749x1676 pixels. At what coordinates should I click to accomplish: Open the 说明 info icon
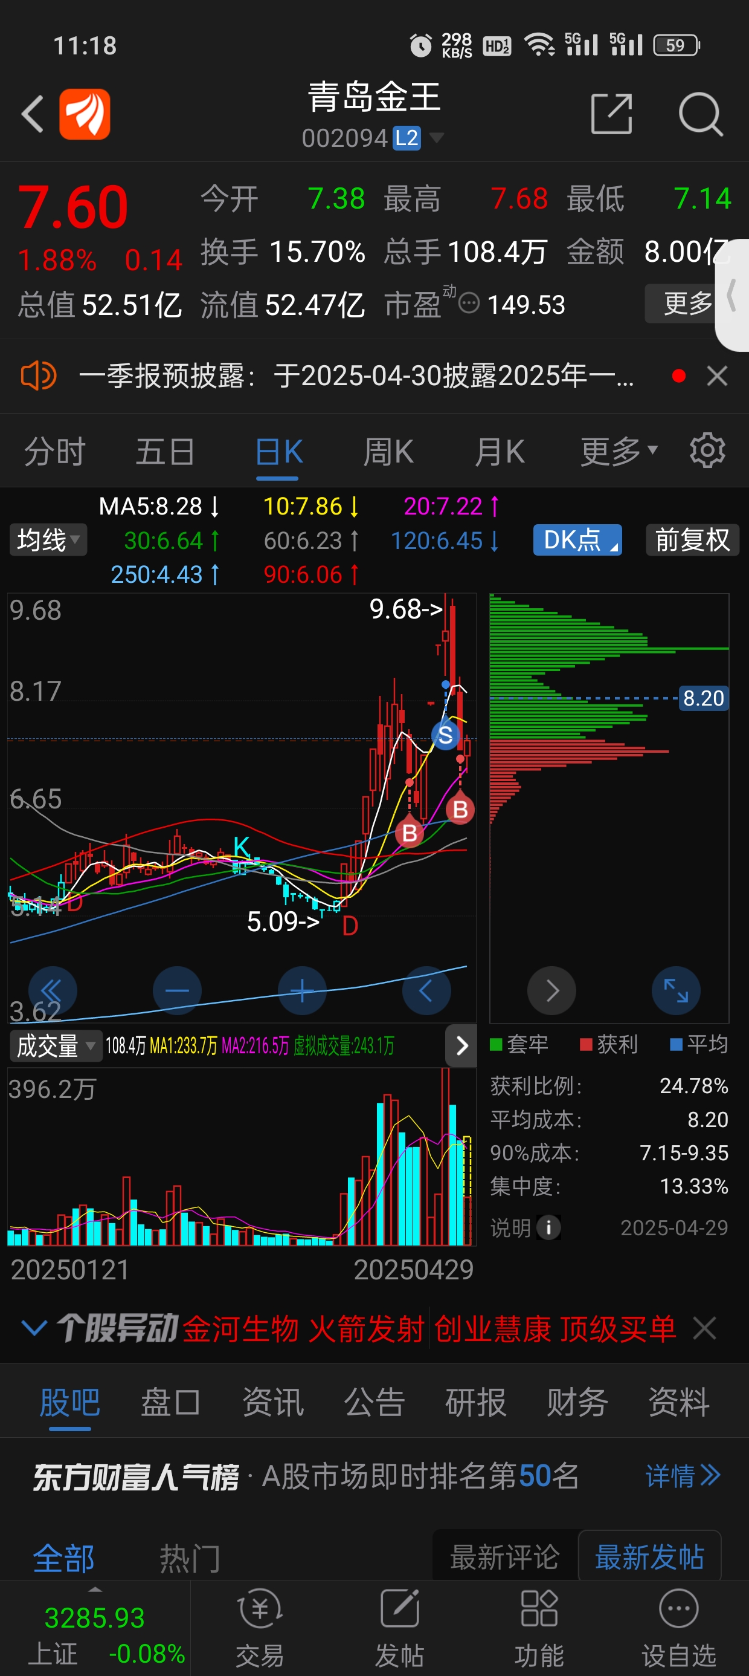[548, 1228]
